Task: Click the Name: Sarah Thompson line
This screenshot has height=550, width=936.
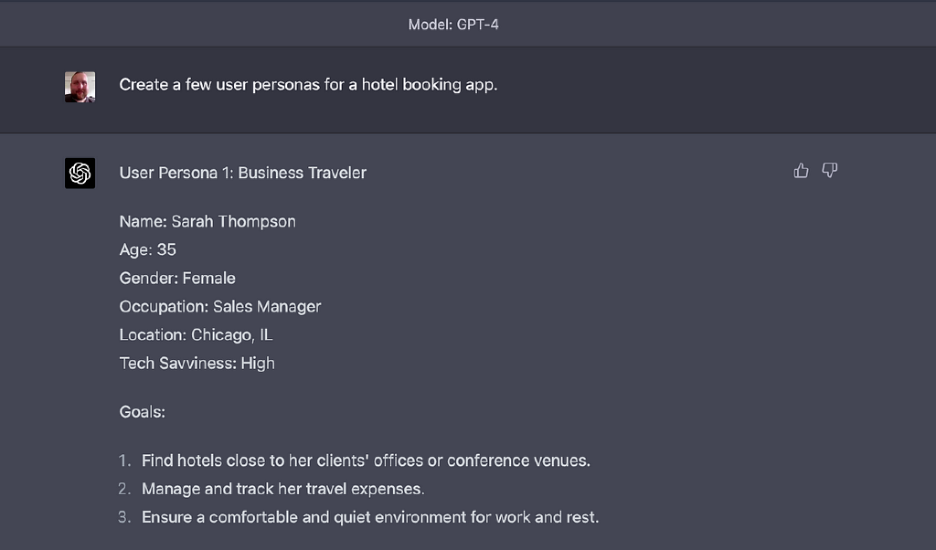Action: (207, 221)
